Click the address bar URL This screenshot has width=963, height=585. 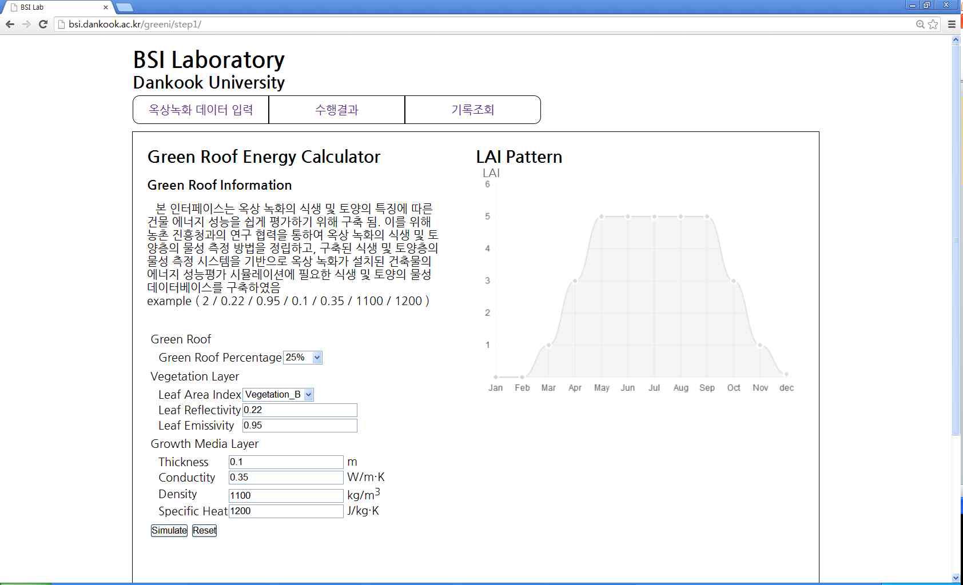pos(135,24)
